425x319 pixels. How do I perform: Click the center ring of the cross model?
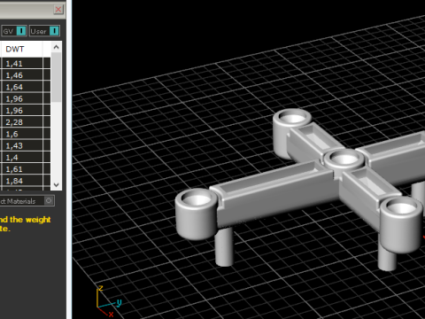coord(344,159)
